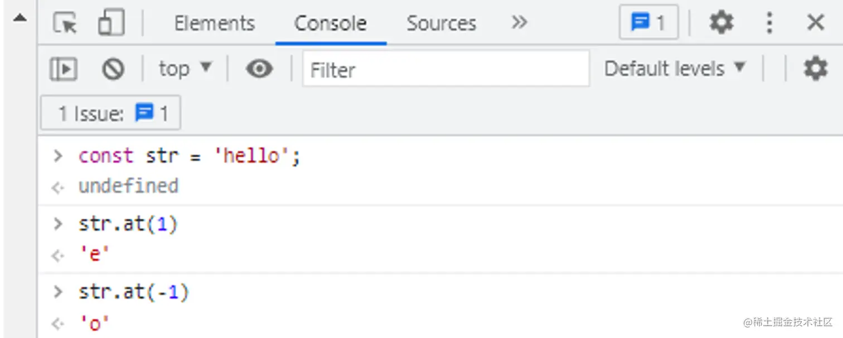Open Console settings gear icon
Viewport: 843px width, 338px height.
point(815,69)
